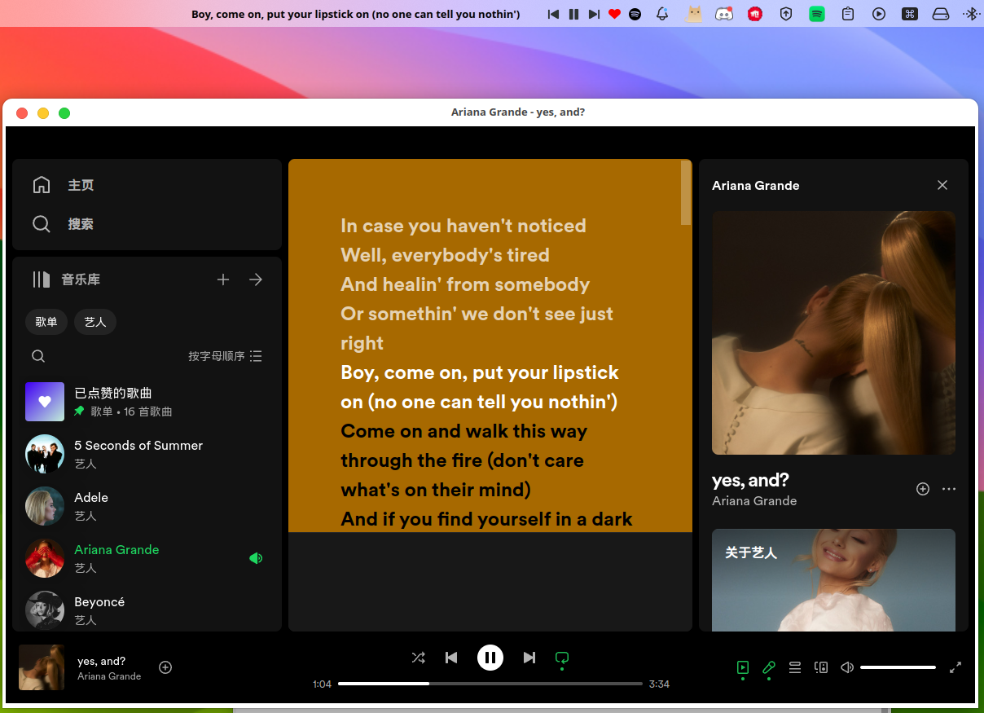Open the green Spotify icon in the menu bar
This screenshot has width=984, height=713.
[x=817, y=14]
